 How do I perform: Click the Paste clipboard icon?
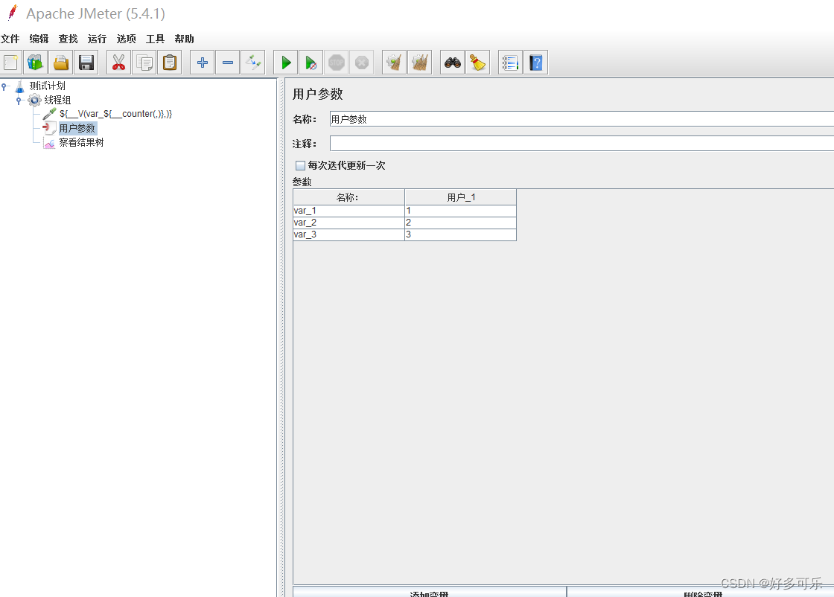tap(170, 63)
